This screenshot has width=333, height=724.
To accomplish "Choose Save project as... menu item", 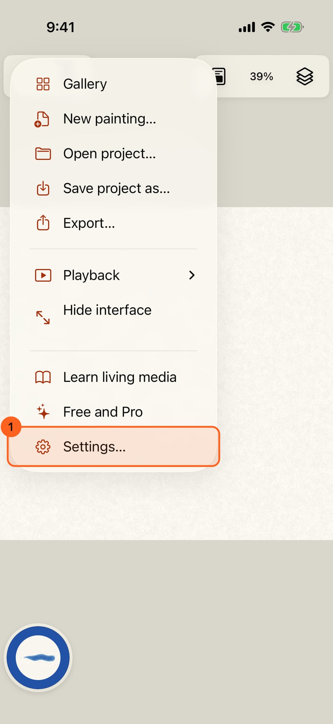I will coord(114,188).
